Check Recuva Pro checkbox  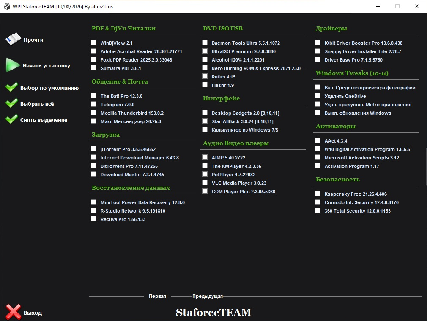(x=94, y=218)
